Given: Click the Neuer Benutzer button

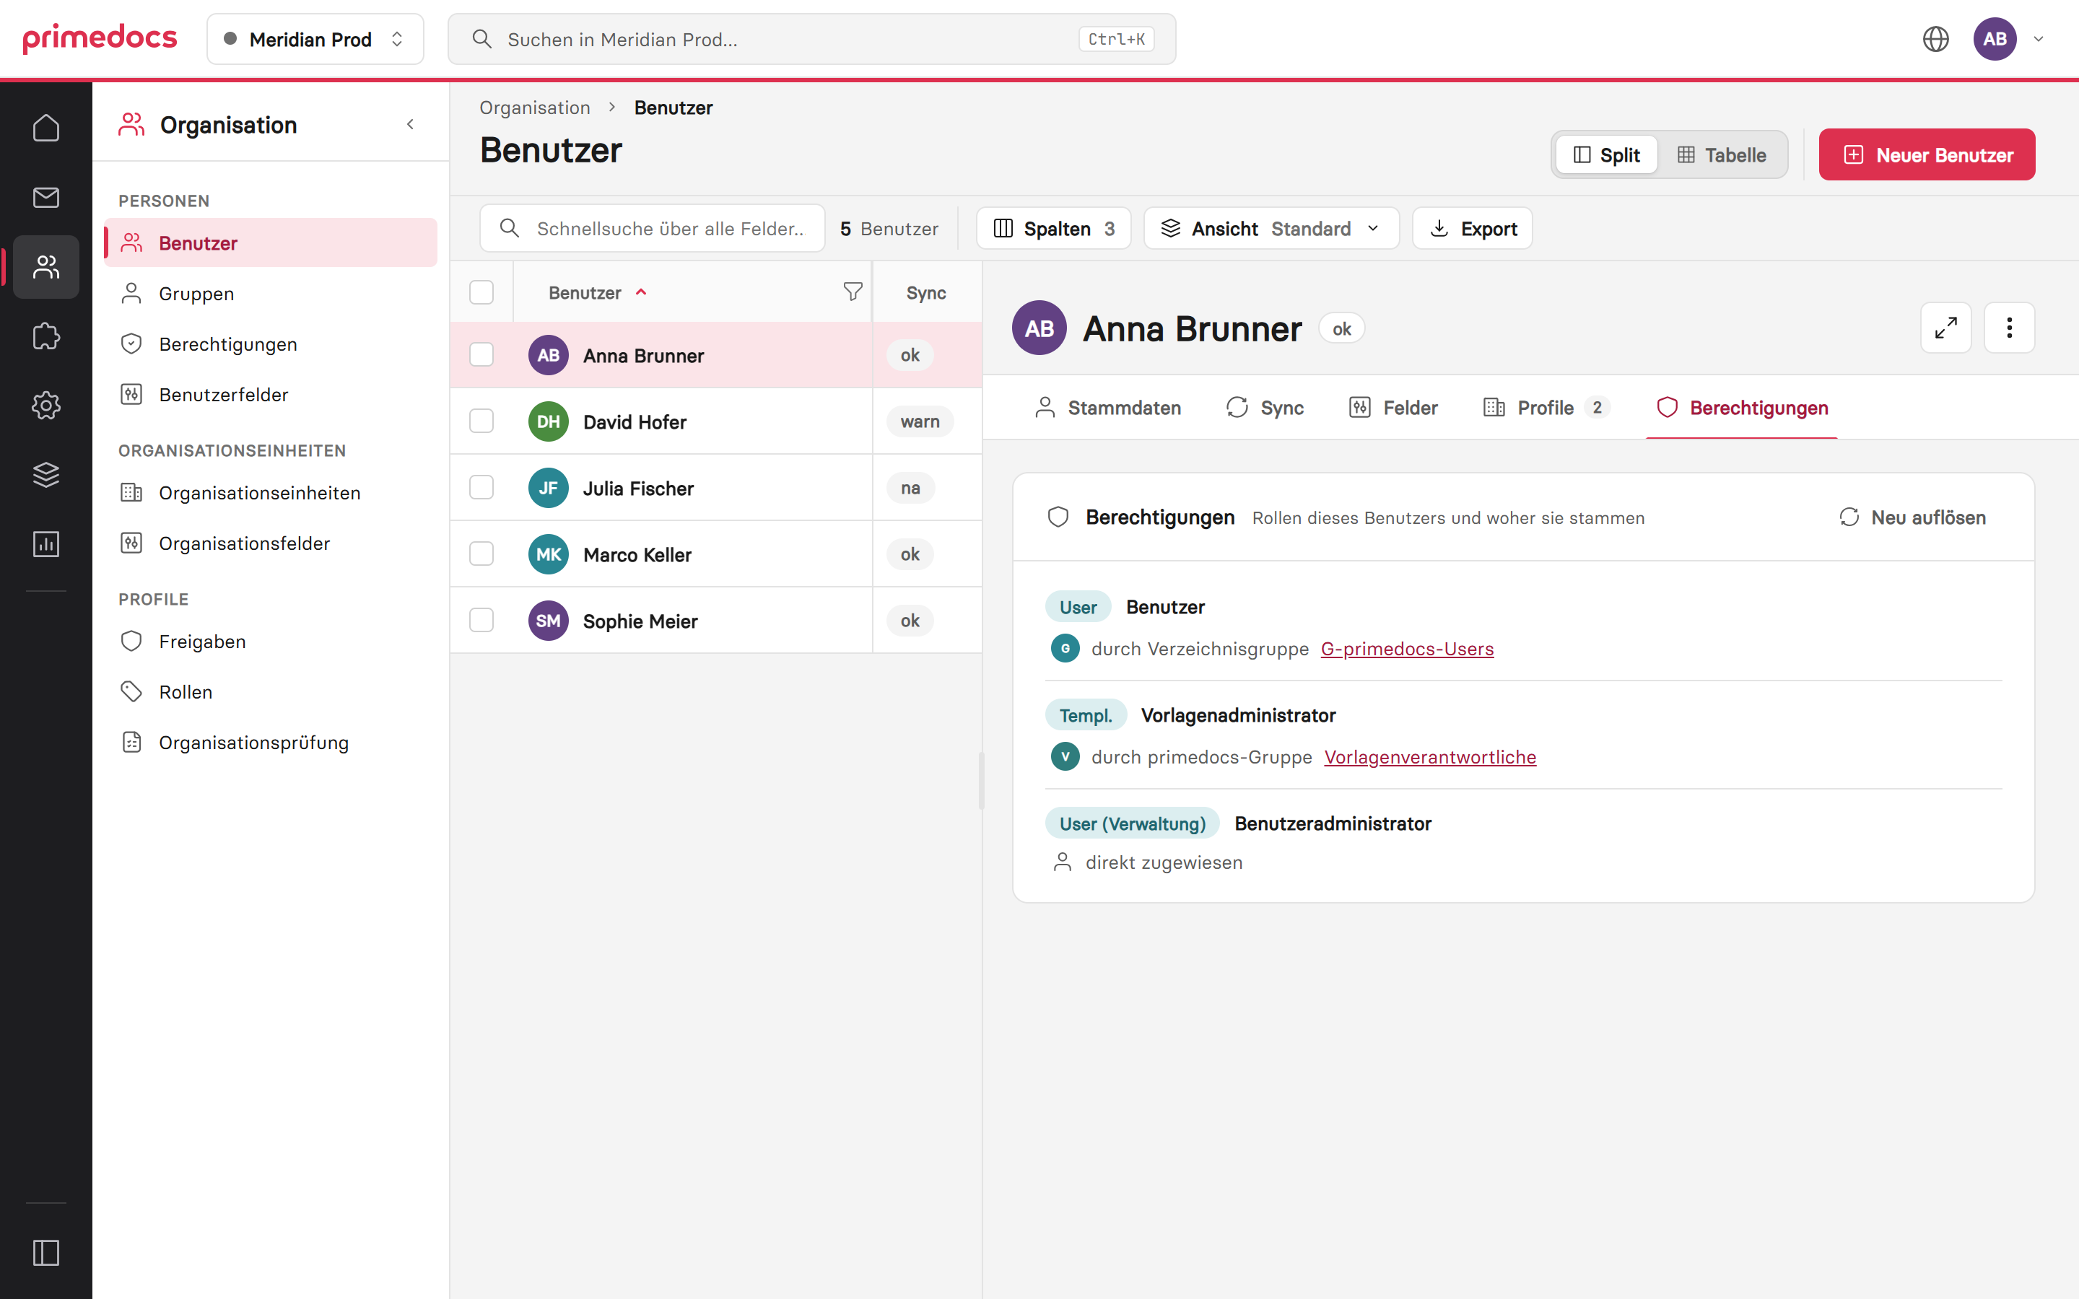Looking at the screenshot, I should [x=1927, y=154].
